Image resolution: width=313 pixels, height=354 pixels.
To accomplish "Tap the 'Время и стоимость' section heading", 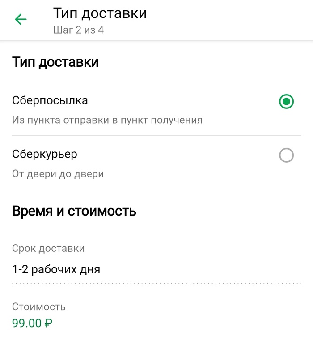I will pyautogui.click(x=74, y=211).
